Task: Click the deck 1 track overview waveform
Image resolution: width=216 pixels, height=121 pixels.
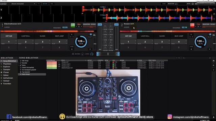Action: coord(48,31)
